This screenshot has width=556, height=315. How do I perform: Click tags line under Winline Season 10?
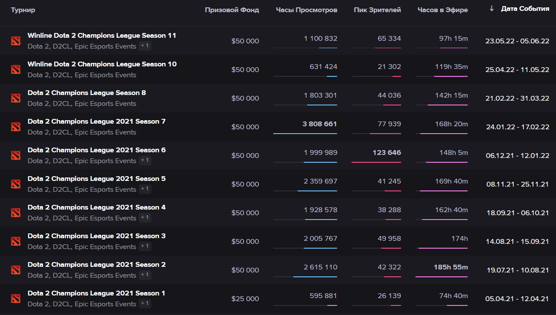[x=82, y=75]
